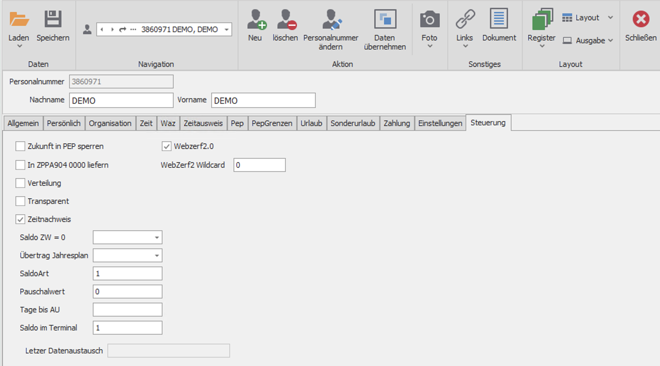Image resolution: width=660 pixels, height=366 pixels.
Task: Click the Foto camera icon
Action: tap(429, 19)
